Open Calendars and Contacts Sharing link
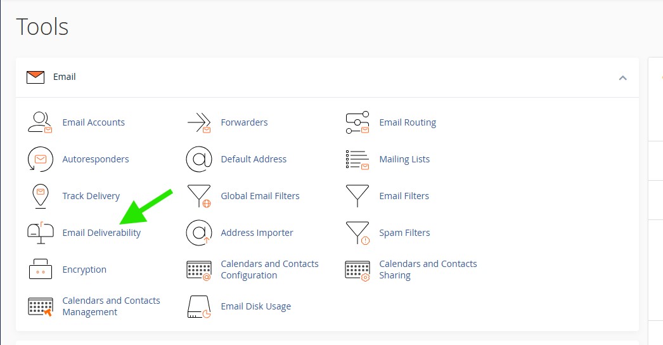The image size is (663, 345). [428, 270]
